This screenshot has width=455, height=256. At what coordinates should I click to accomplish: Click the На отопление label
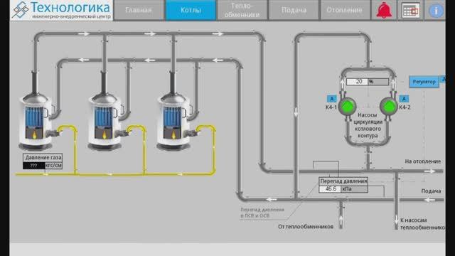pos(423,161)
